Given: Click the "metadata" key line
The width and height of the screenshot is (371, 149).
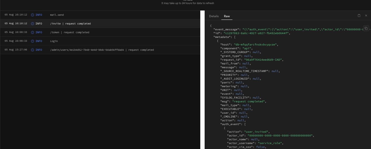Looking at the screenshot, I should (x=225, y=37).
